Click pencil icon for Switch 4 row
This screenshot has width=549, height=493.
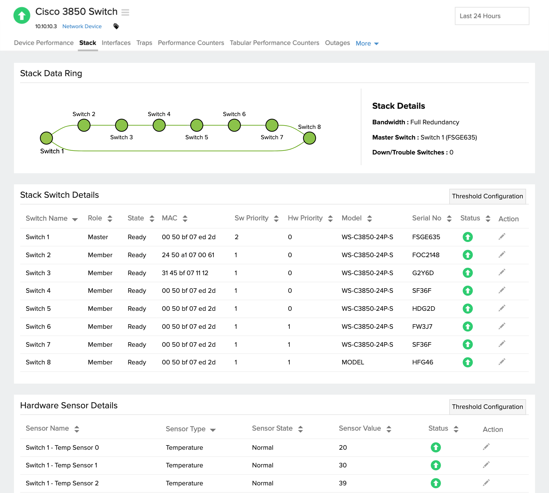point(502,290)
